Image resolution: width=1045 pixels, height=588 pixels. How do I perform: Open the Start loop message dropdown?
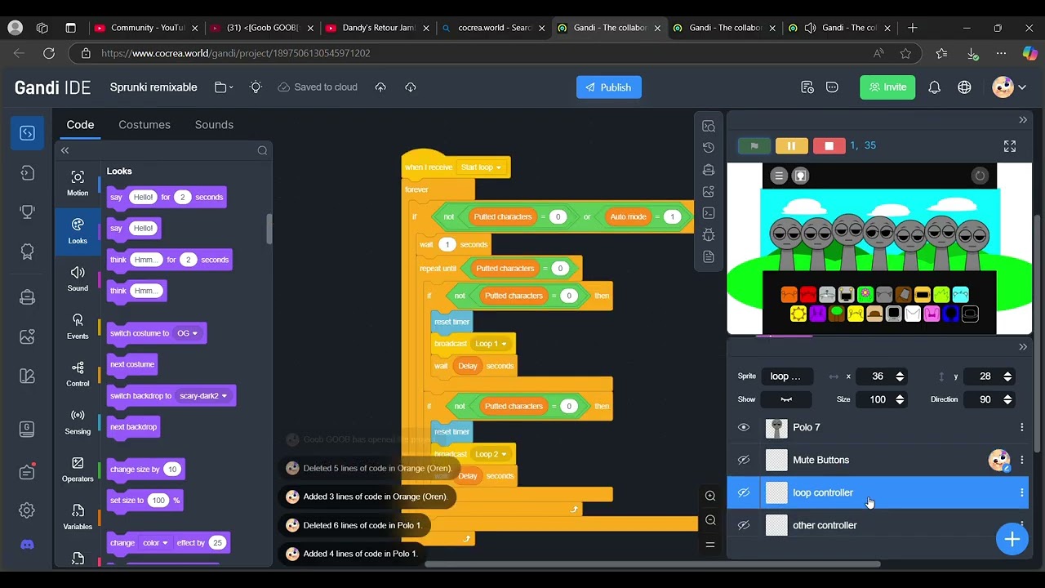(x=481, y=167)
